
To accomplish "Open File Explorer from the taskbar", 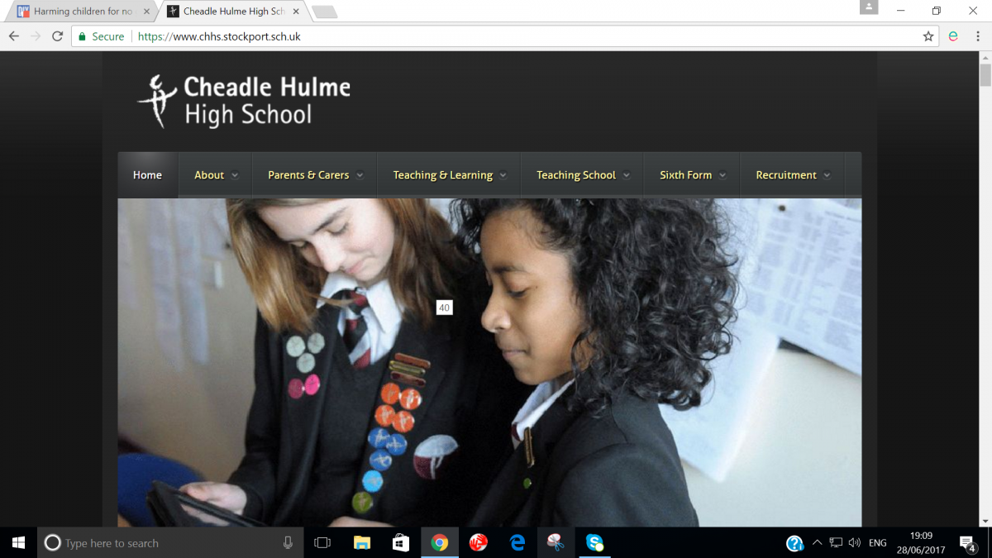I will (361, 543).
